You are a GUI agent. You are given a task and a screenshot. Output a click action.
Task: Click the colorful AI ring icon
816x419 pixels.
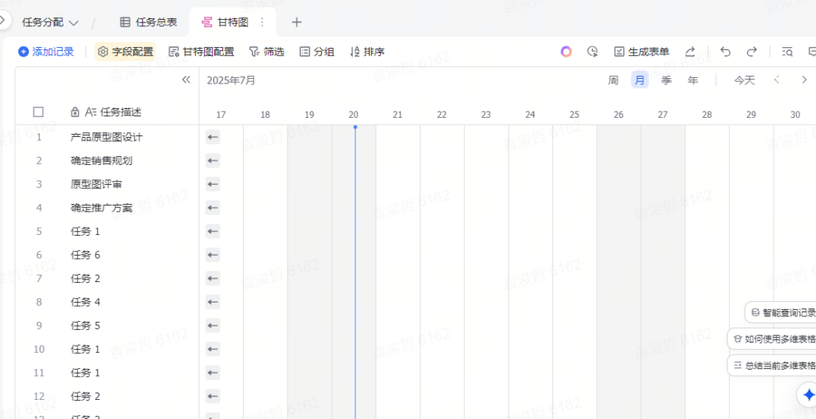[x=566, y=52]
